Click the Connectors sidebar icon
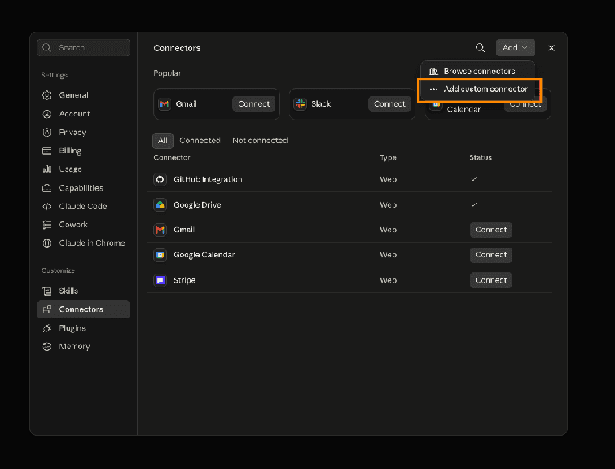Image resolution: width=615 pixels, height=469 pixels. coord(47,309)
